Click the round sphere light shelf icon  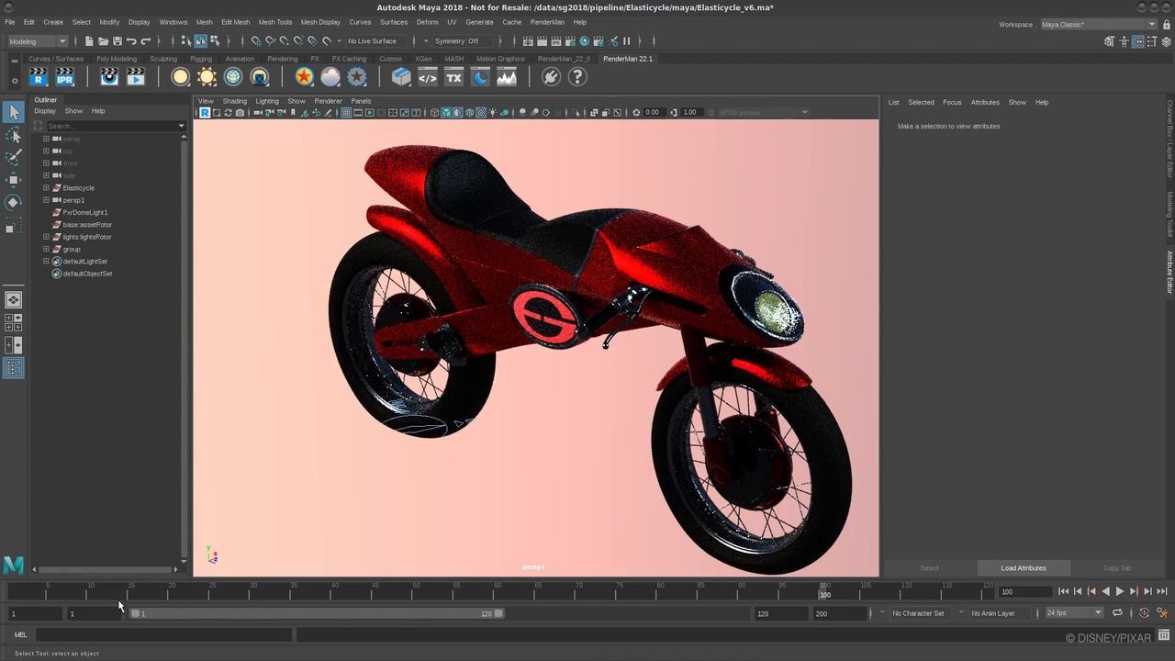(180, 77)
